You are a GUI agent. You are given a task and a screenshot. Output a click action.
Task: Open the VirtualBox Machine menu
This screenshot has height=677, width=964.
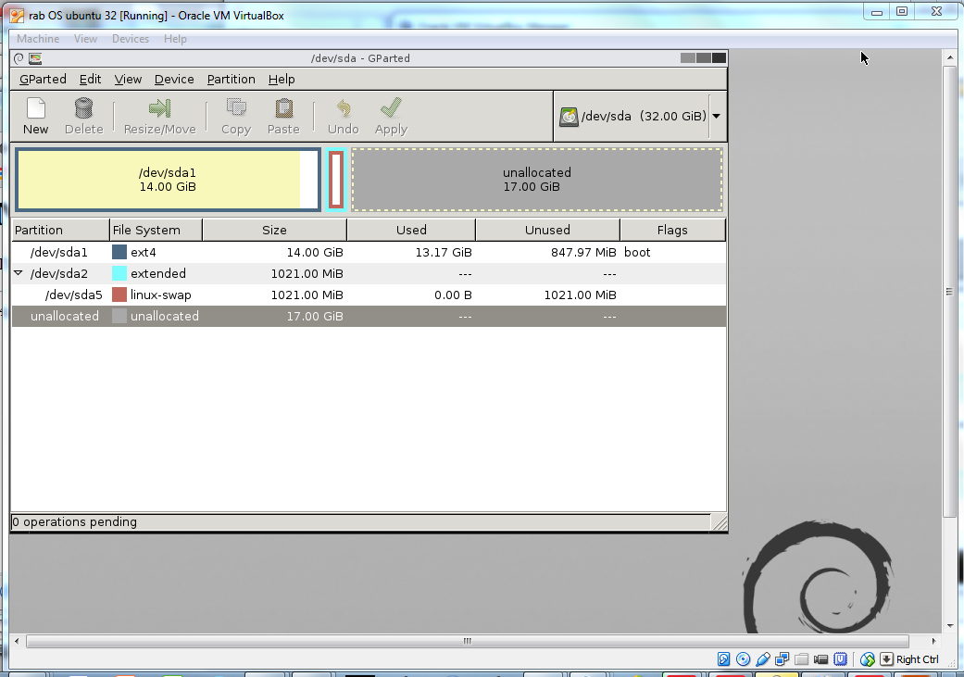pos(38,39)
